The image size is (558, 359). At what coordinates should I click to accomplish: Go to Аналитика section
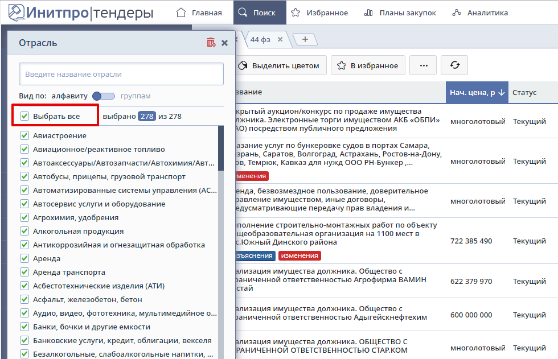click(x=479, y=13)
